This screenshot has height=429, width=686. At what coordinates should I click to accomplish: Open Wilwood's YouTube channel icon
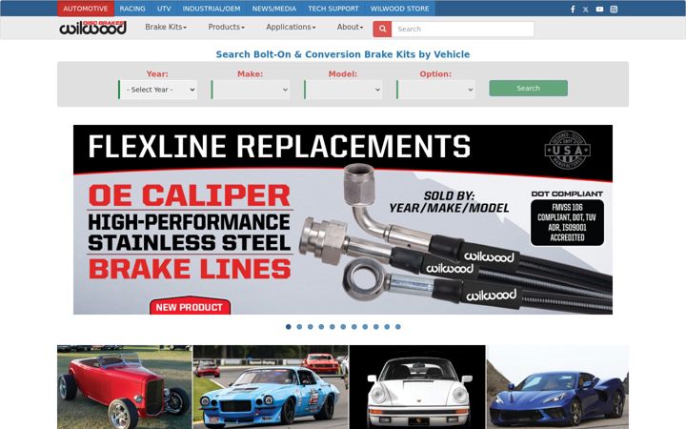tap(599, 10)
